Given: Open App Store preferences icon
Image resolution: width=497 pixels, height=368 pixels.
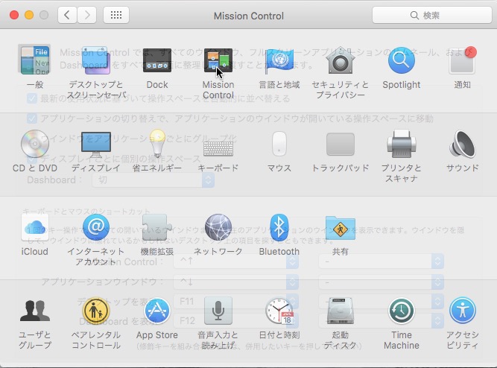Looking at the screenshot, I should click(x=157, y=311).
